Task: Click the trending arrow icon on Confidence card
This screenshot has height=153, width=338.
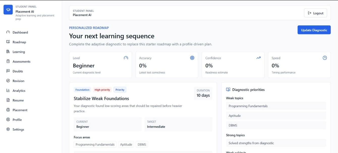Action: tap(259, 58)
